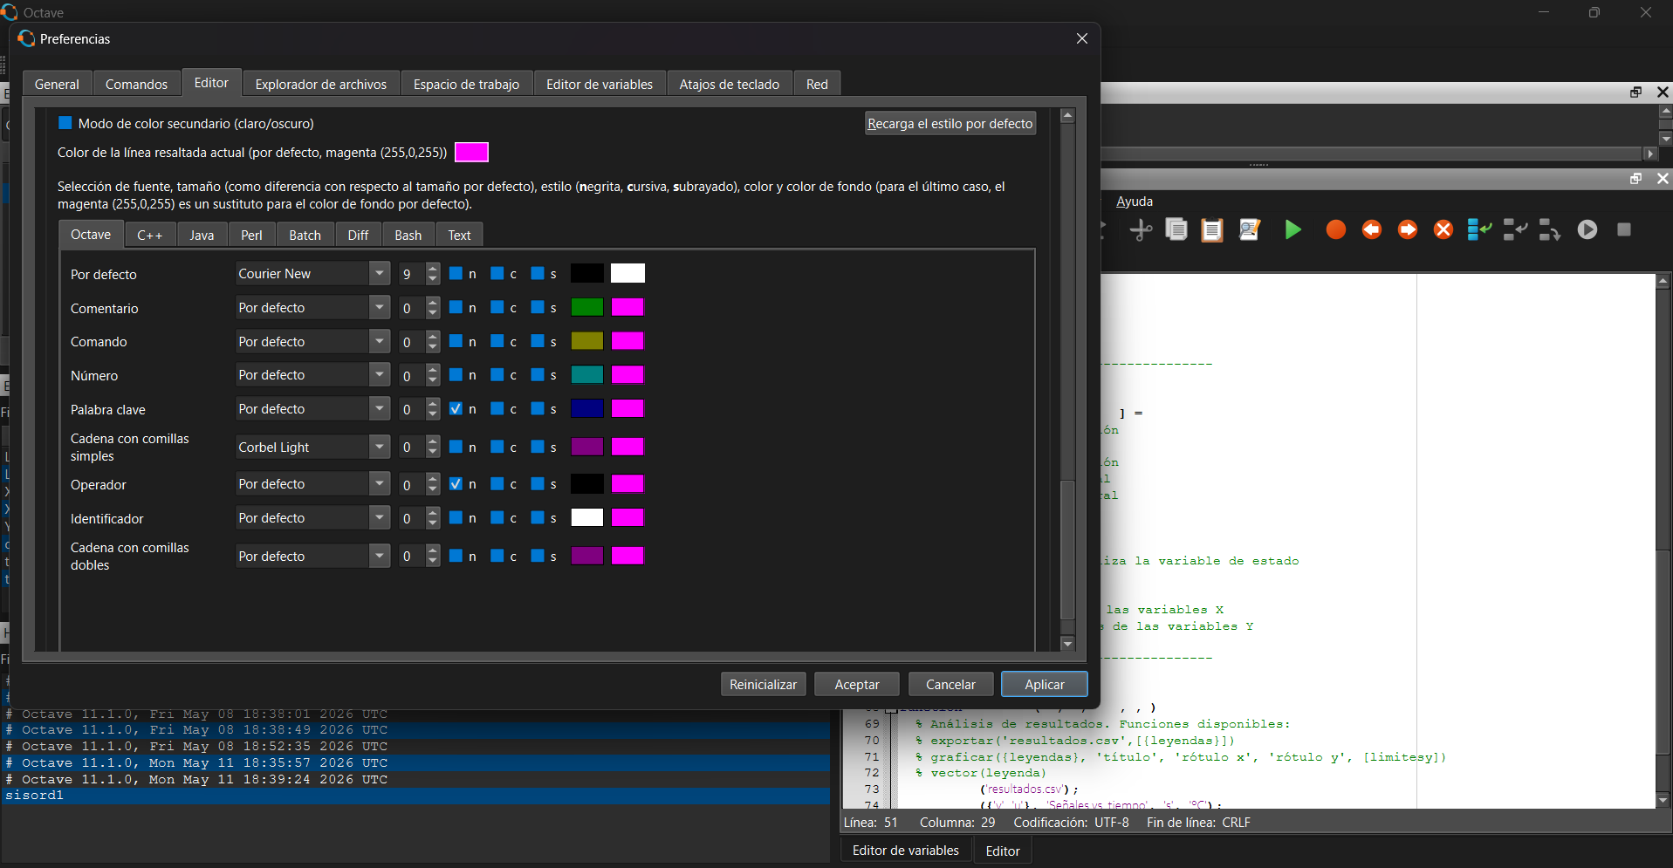The width and height of the screenshot is (1673, 868).
Task: Click the debug Step icon with green arrow
Action: click(x=1479, y=229)
